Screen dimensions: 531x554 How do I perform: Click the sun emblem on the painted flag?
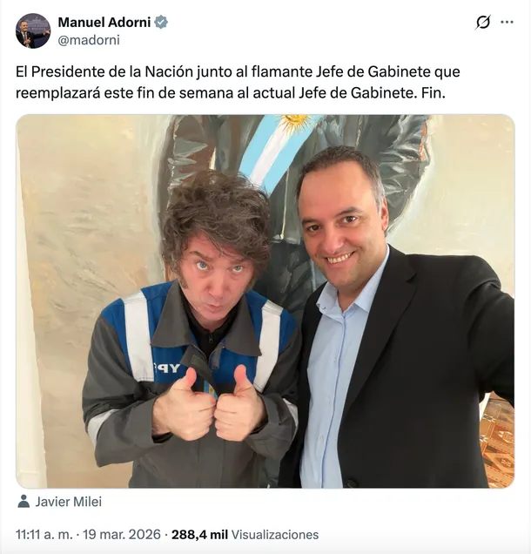point(297,124)
